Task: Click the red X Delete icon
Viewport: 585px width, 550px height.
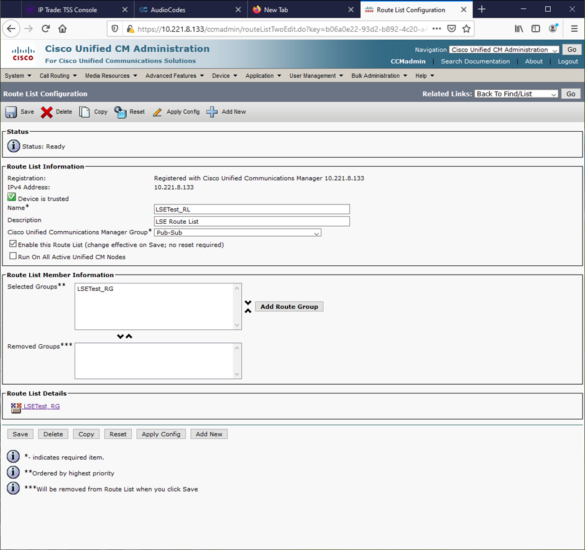Action: click(47, 112)
